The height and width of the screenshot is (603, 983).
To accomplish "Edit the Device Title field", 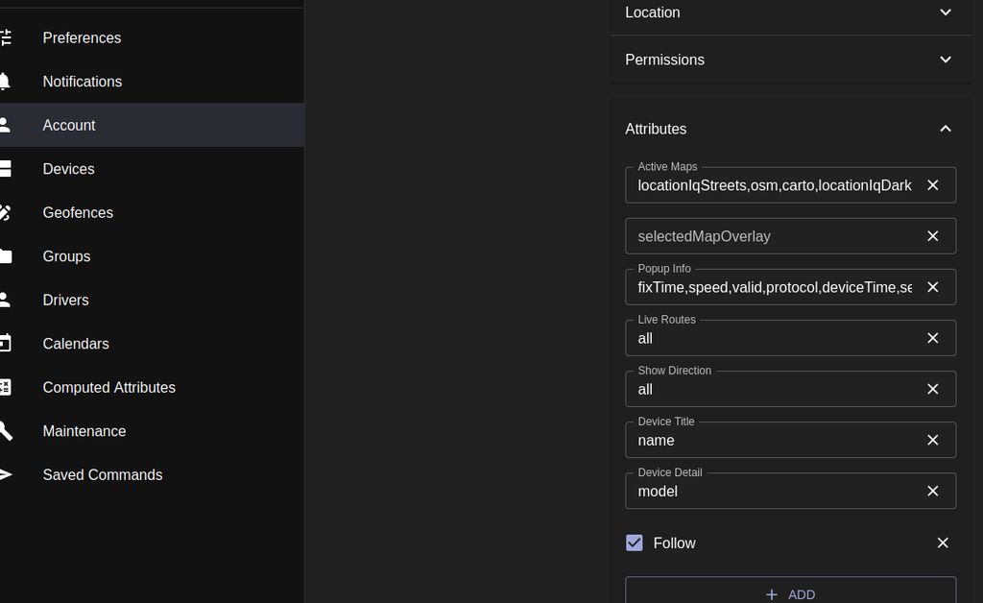I will click(x=773, y=441).
